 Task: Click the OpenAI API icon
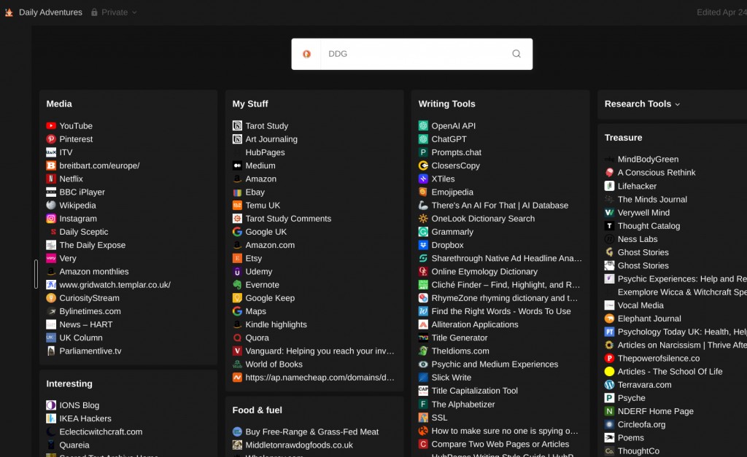[x=423, y=125]
